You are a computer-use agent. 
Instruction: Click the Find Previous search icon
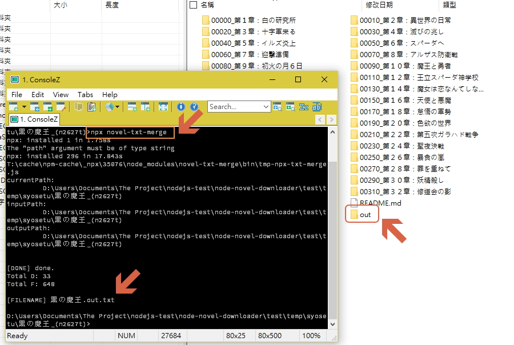(278, 107)
